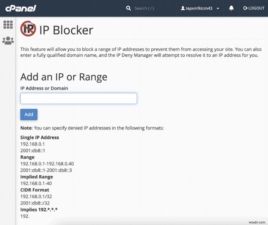Click the IP Address or Domain input field
This screenshot has height=225, width=268.
pos(78,98)
